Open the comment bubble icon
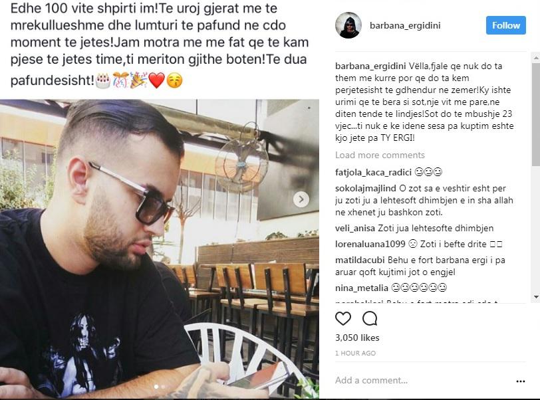This screenshot has width=540, height=400. (x=370, y=318)
